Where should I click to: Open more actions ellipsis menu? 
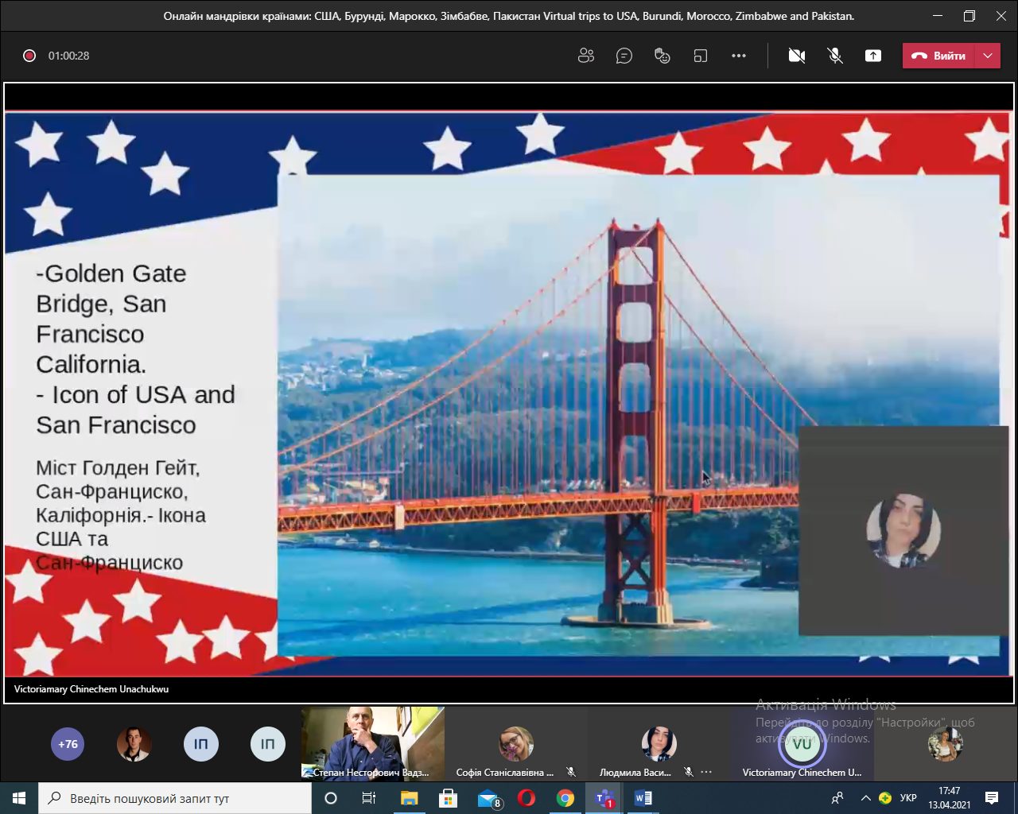point(739,56)
